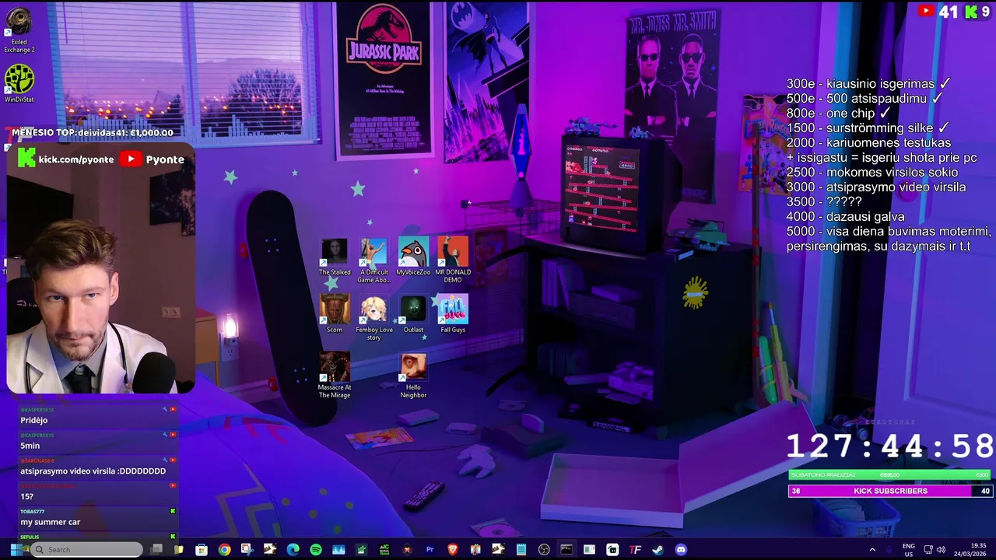The image size is (996, 560).
Task: Open the Exiled Exchange 2 desktop shortcut
Action: (19, 30)
